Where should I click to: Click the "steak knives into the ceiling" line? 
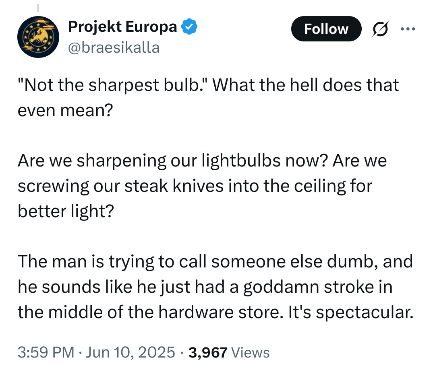click(x=195, y=186)
